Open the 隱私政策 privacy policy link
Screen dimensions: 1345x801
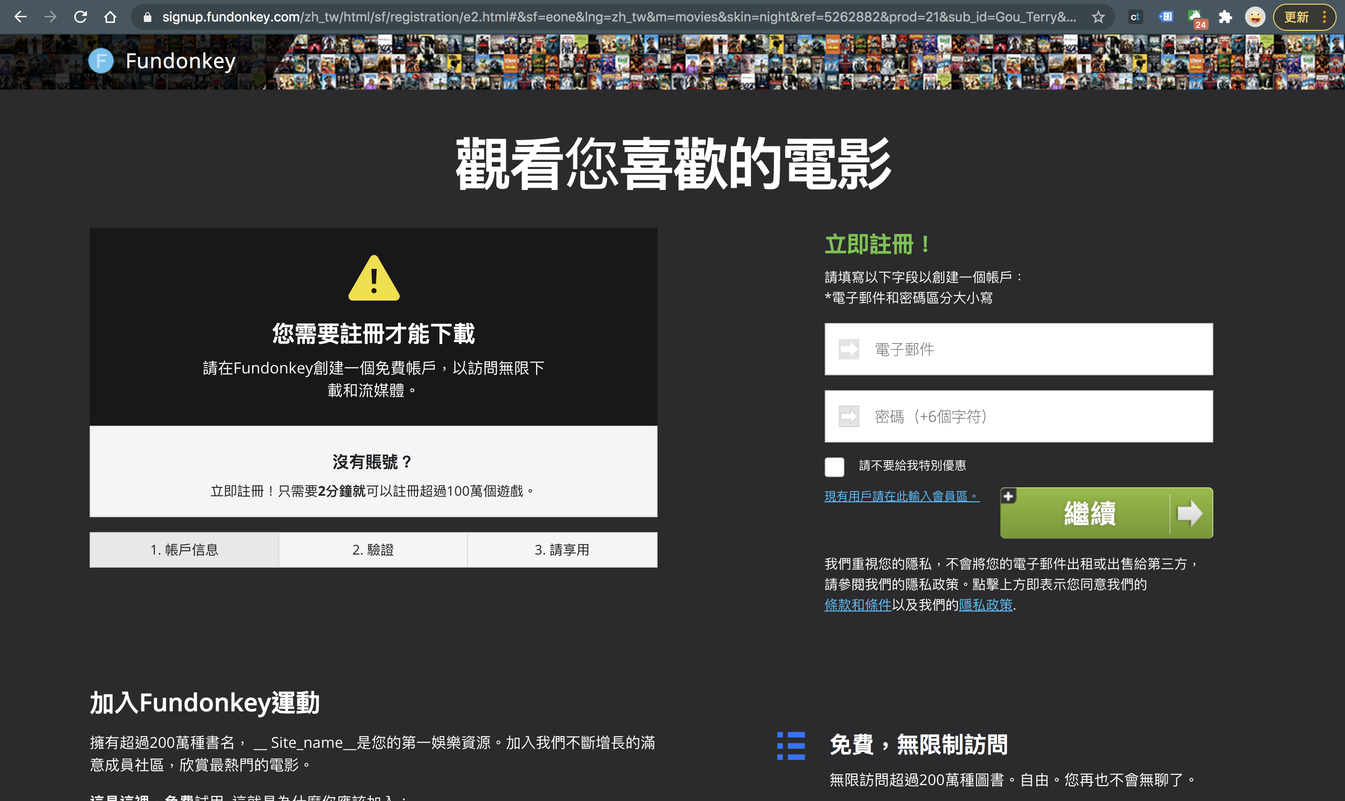tap(985, 605)
